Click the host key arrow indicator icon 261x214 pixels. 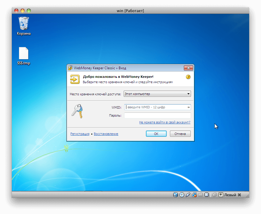[221, 194]
